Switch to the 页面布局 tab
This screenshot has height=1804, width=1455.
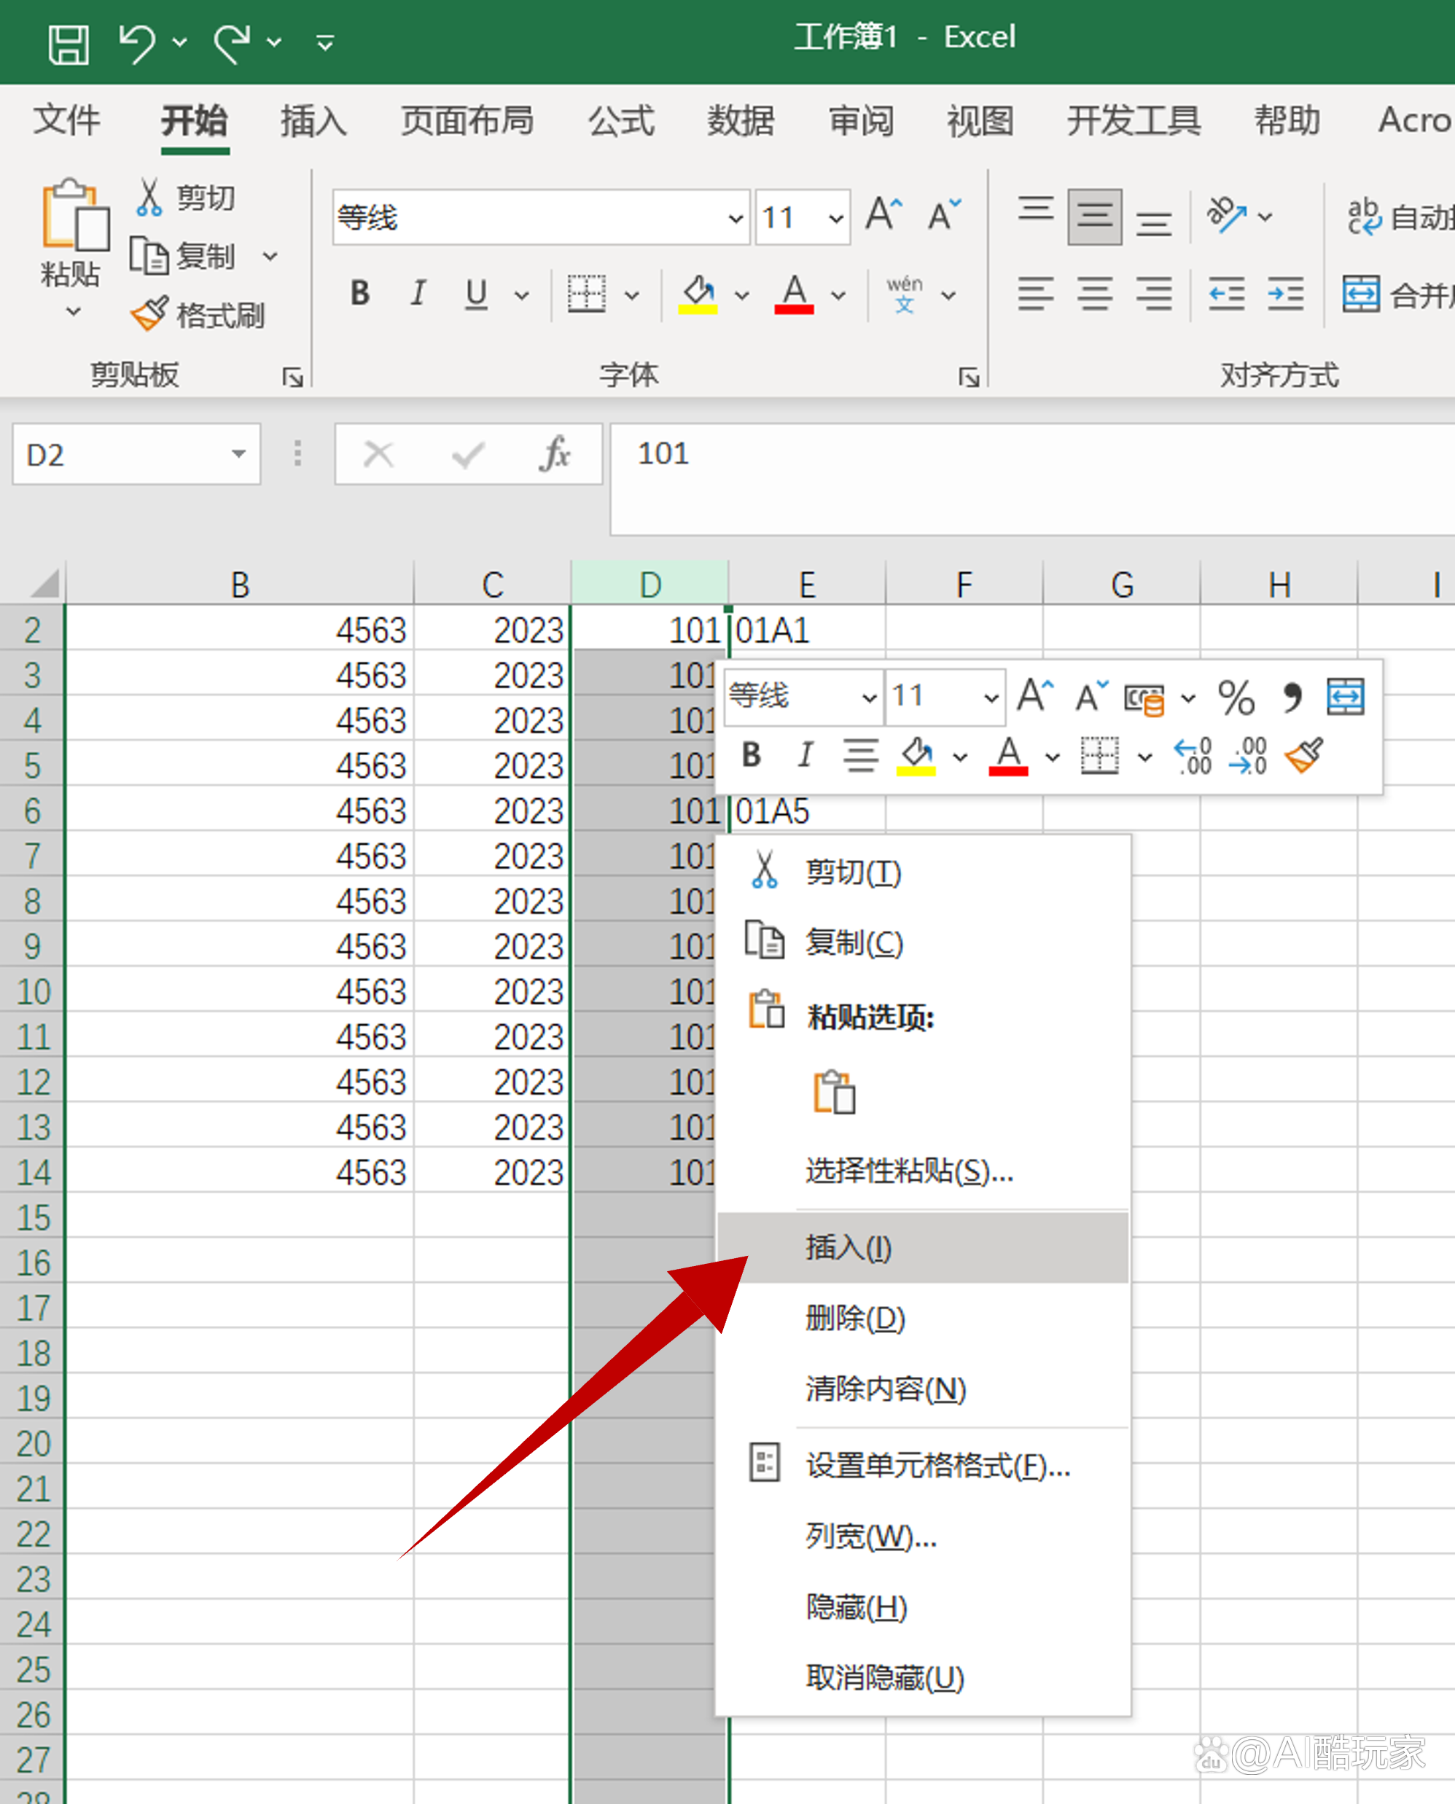pyautogui.click(x=467, y=121)
